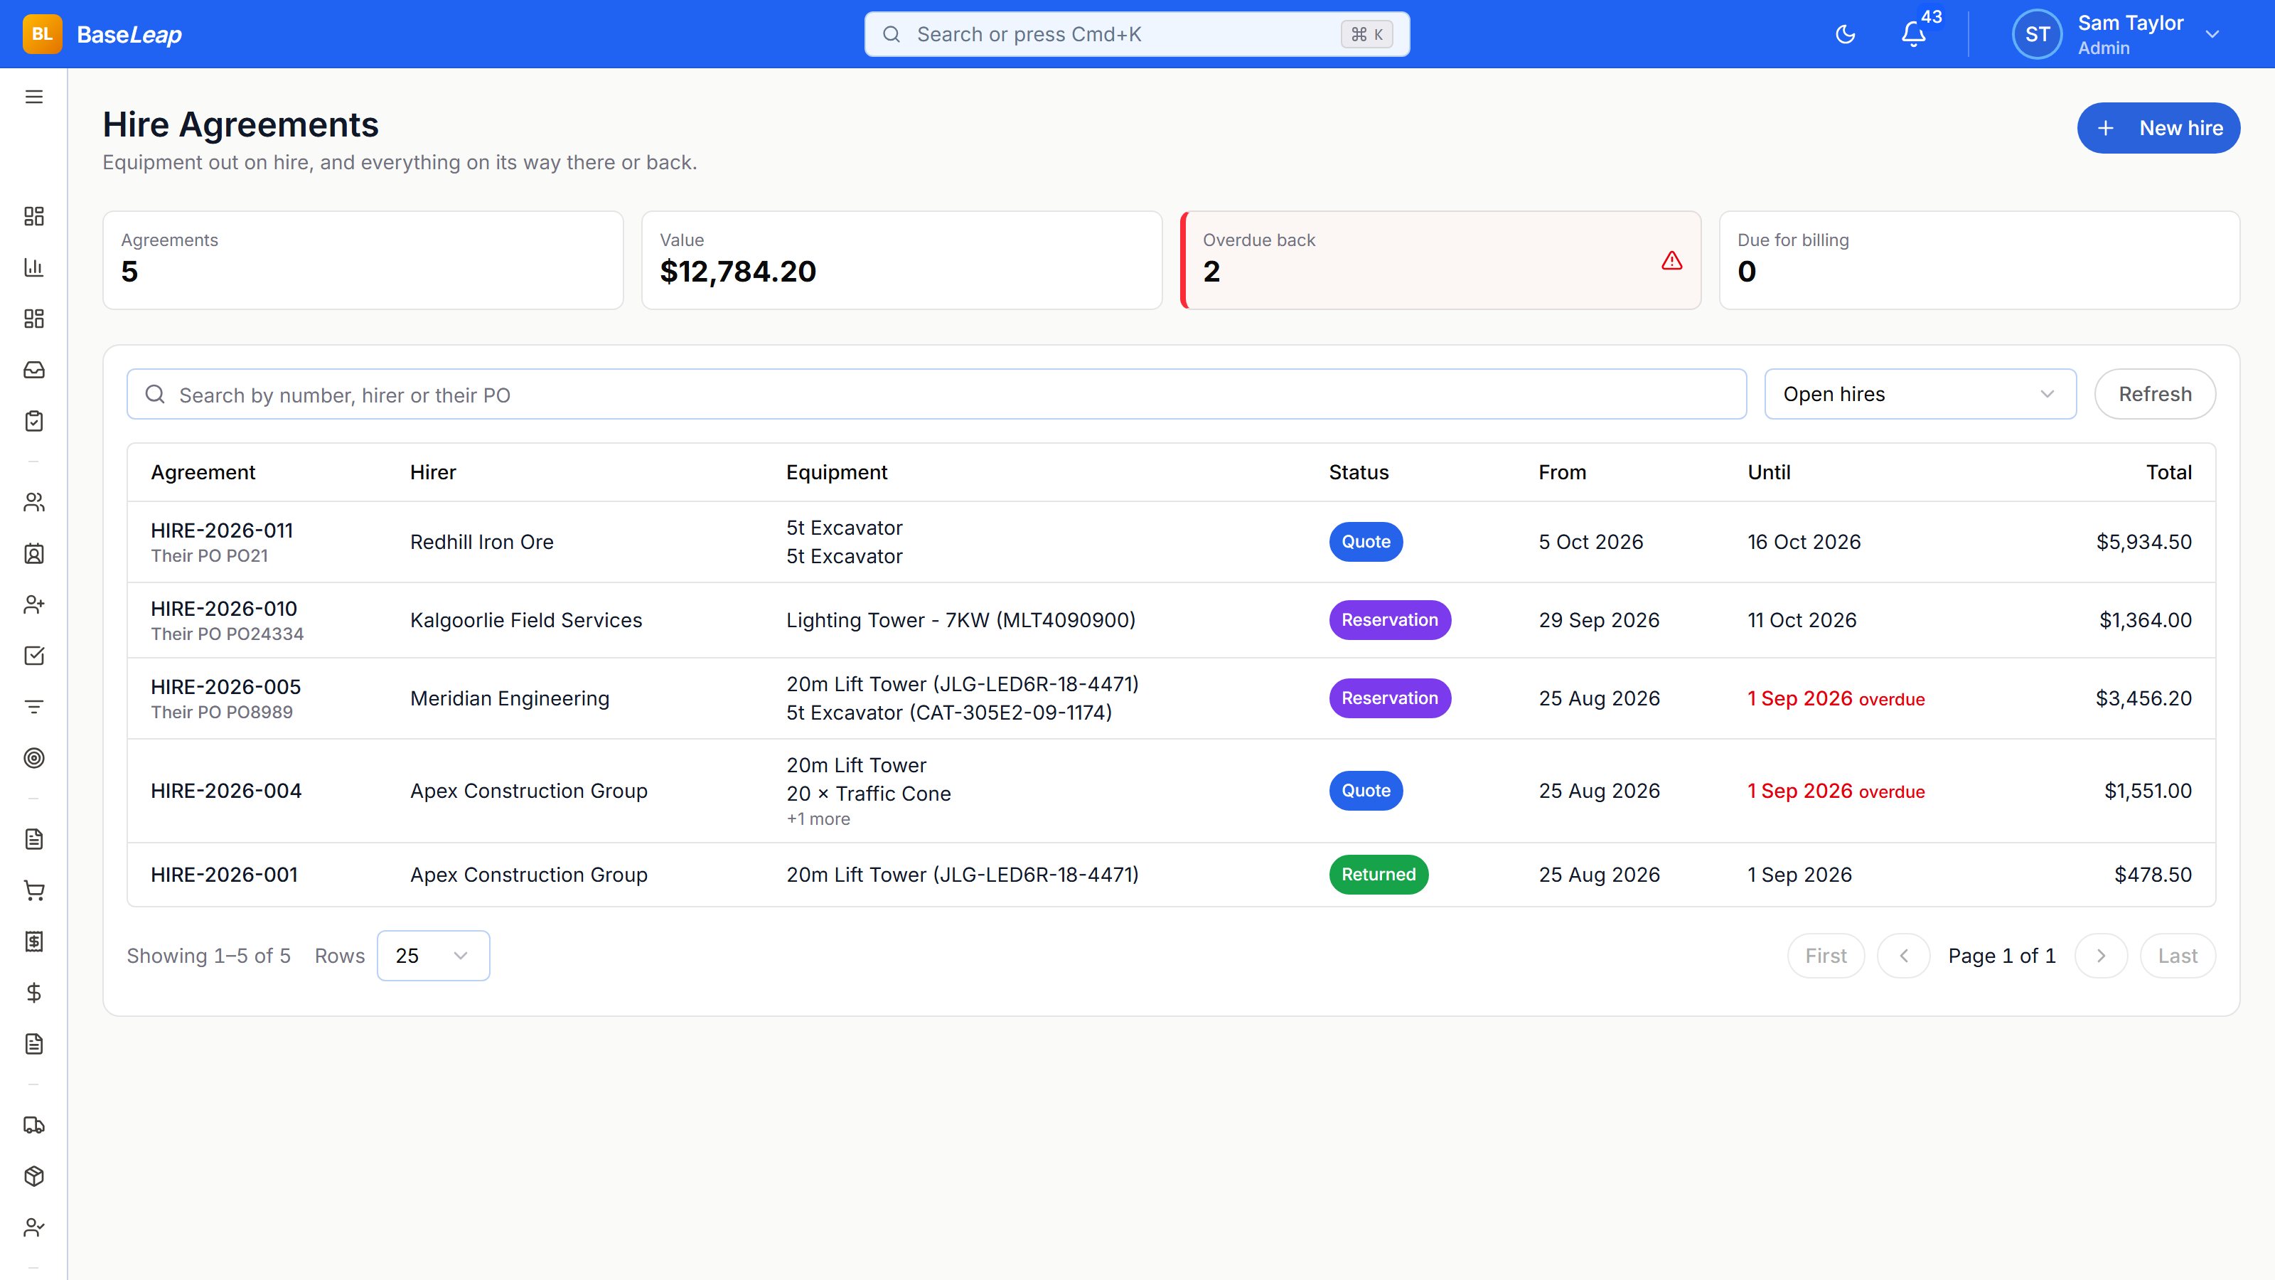Image resolution: width=2275 pixels, height=1280 pixels.
Task: Click the Redhill Iron Ore hirer
Action: (x=481, y=543)
